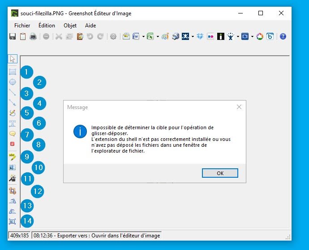This screenshot has width=309, height=250.
Task: Expand the Confluence dropdown arrow
Action: 193,36
